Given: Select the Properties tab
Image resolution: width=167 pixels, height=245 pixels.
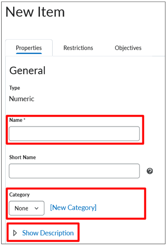Looking at the screenshot, I should coord(29,48).
